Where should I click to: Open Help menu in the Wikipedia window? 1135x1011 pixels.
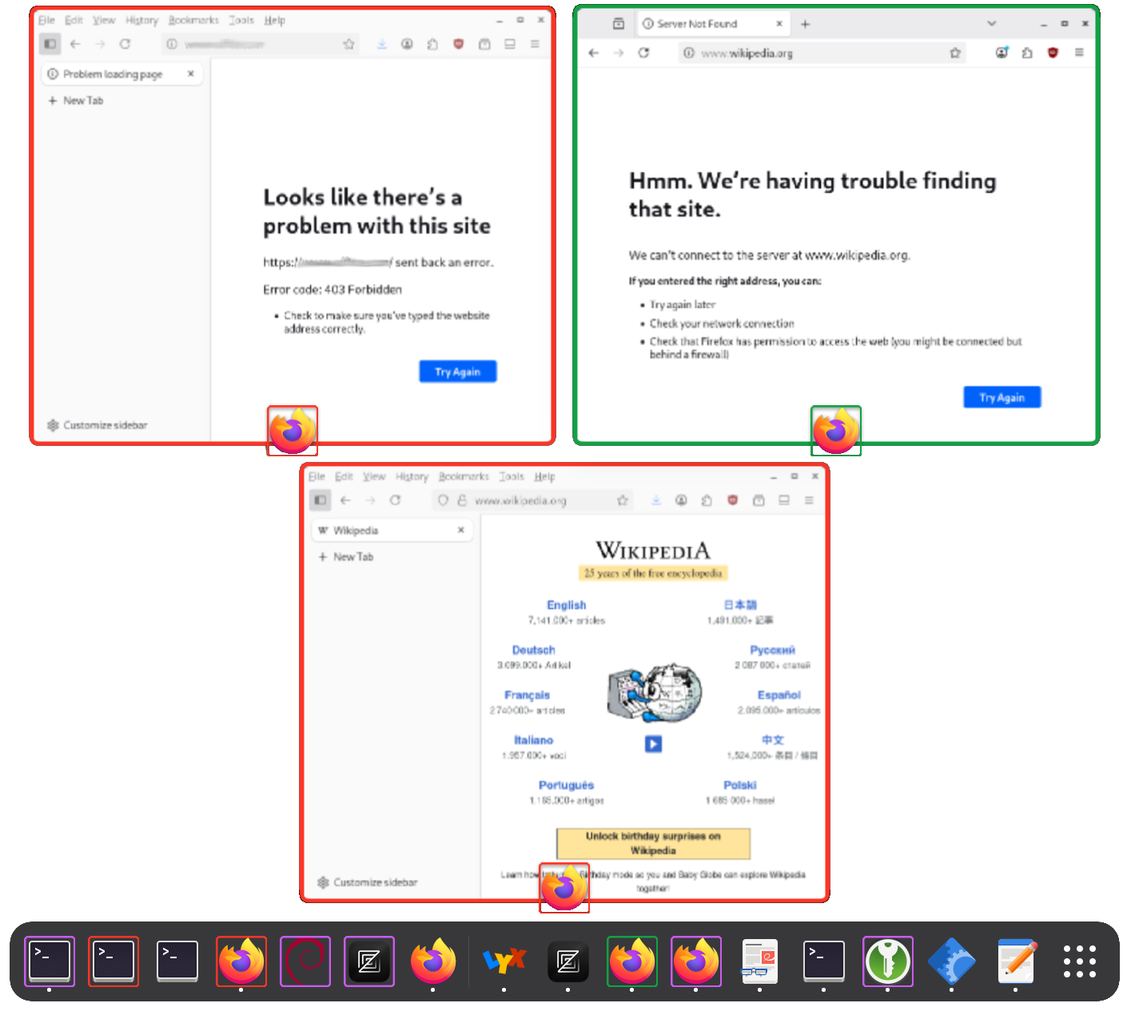tap(544, 476)
